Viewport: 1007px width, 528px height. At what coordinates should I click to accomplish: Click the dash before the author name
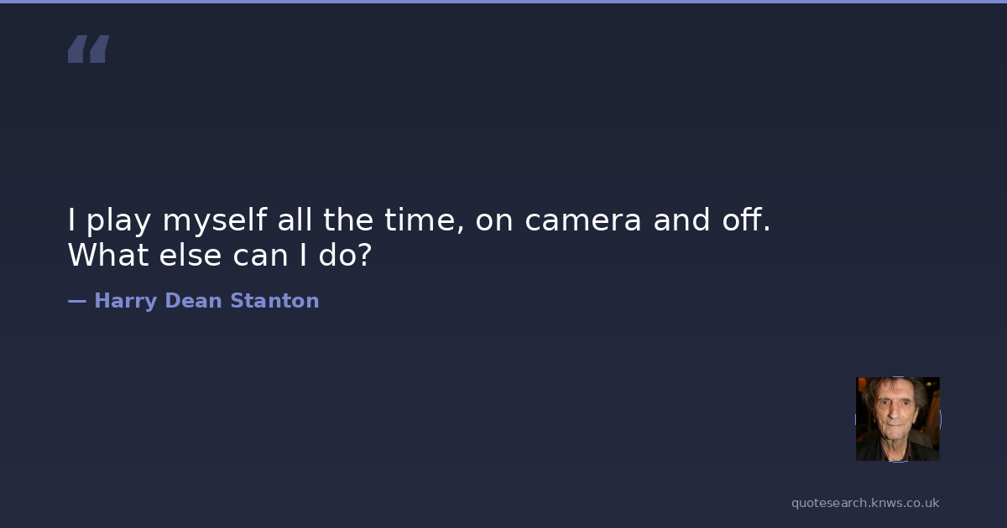tap(77, 301)
